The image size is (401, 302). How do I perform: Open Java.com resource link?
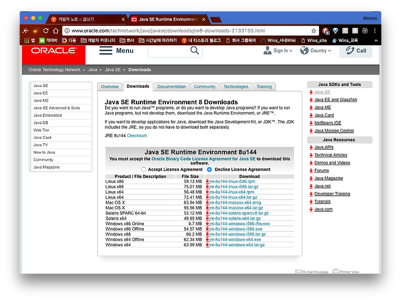pos(324,210)
